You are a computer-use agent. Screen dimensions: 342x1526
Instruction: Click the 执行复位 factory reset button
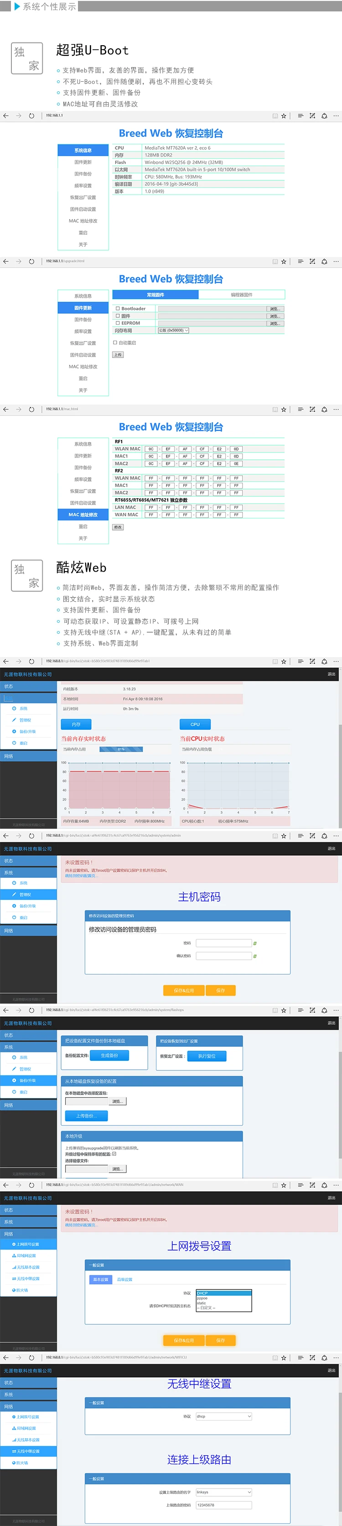tap(207, 1056)
